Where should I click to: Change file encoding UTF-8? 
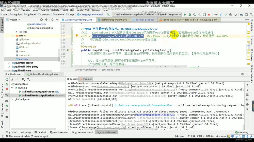pos(210,136)
